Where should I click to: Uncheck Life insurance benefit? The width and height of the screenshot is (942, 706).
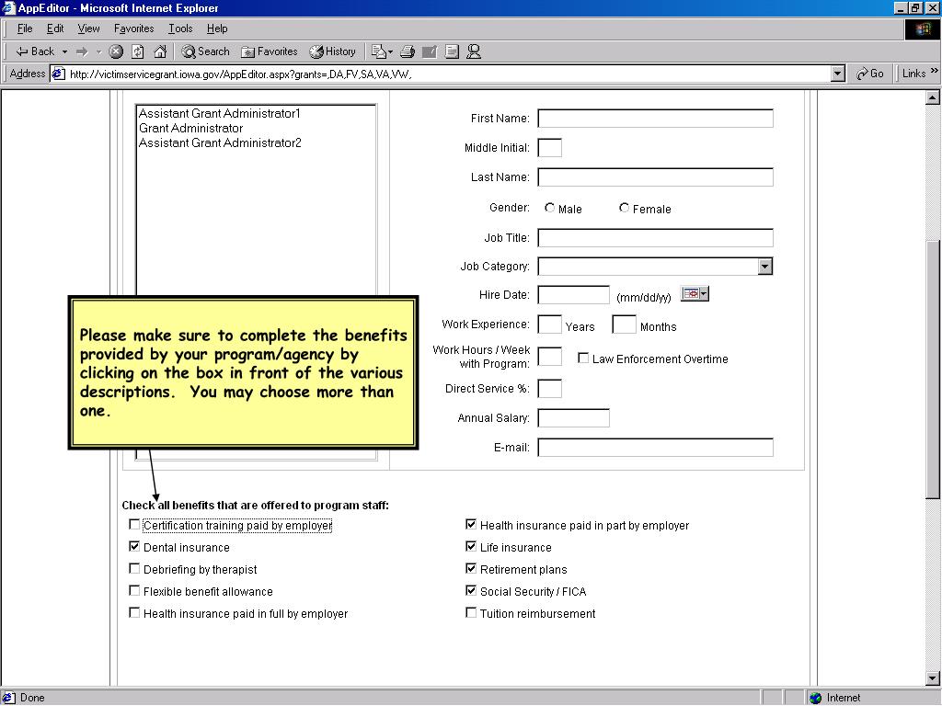[x=471, y=546]
